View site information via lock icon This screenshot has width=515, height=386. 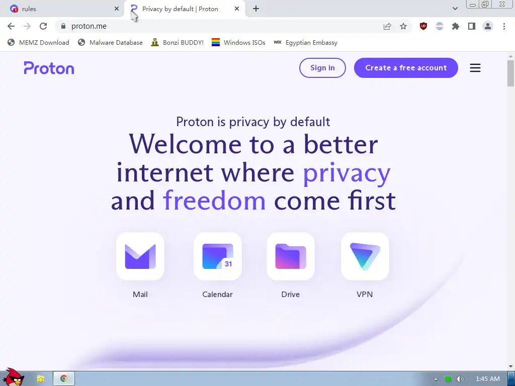coord(63,26)
